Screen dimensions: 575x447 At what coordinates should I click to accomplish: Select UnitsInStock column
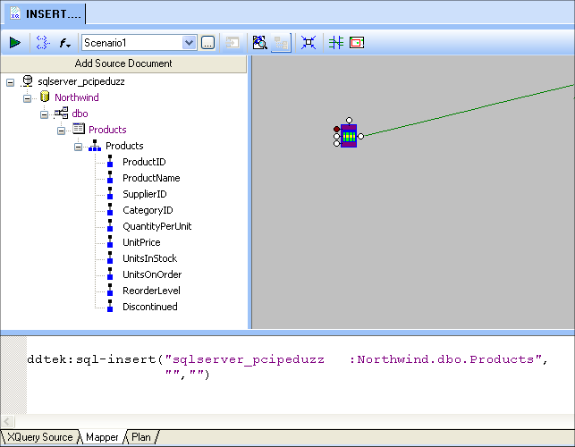(150, 259)
